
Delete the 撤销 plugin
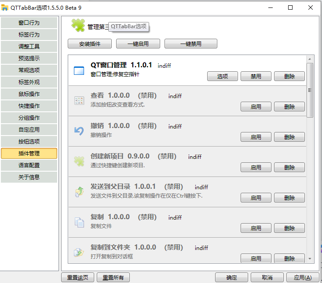click(289, 137)
